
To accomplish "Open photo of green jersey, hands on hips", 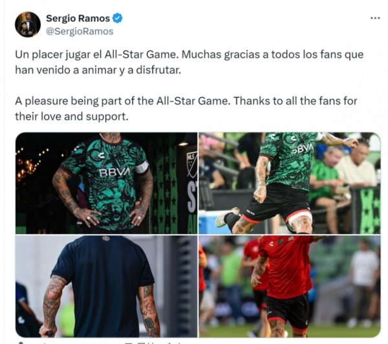I will pos(107,183).
